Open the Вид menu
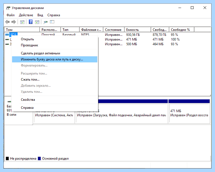Screen dimensions: 215x172 (x=40, y=15)
